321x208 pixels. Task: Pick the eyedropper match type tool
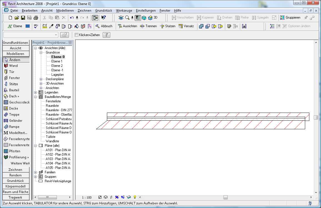[x=51, y=26]
